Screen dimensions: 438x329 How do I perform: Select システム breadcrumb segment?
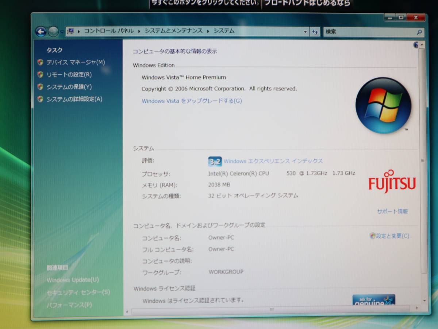pos(224,31)
